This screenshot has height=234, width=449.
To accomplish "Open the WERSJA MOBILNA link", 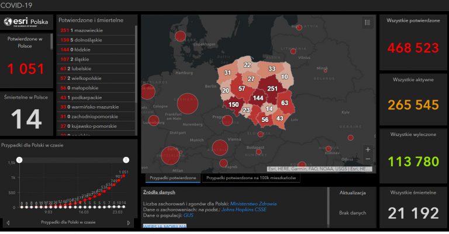I will click(x=165, y=226).
